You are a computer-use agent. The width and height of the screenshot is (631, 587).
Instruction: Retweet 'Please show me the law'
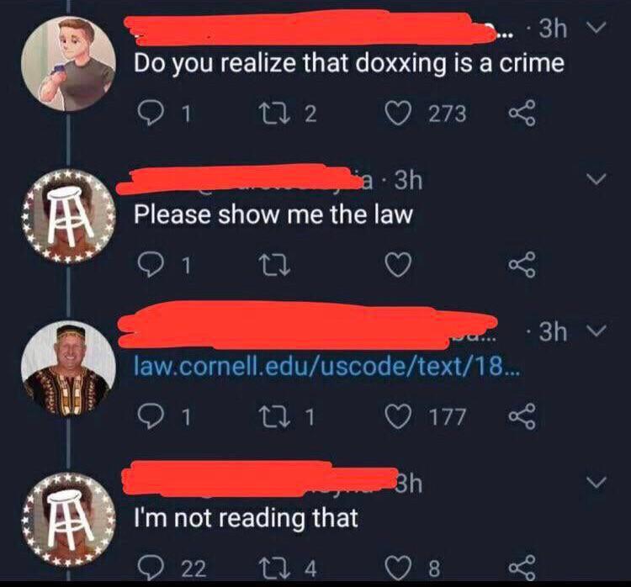[x=274, y=265]
